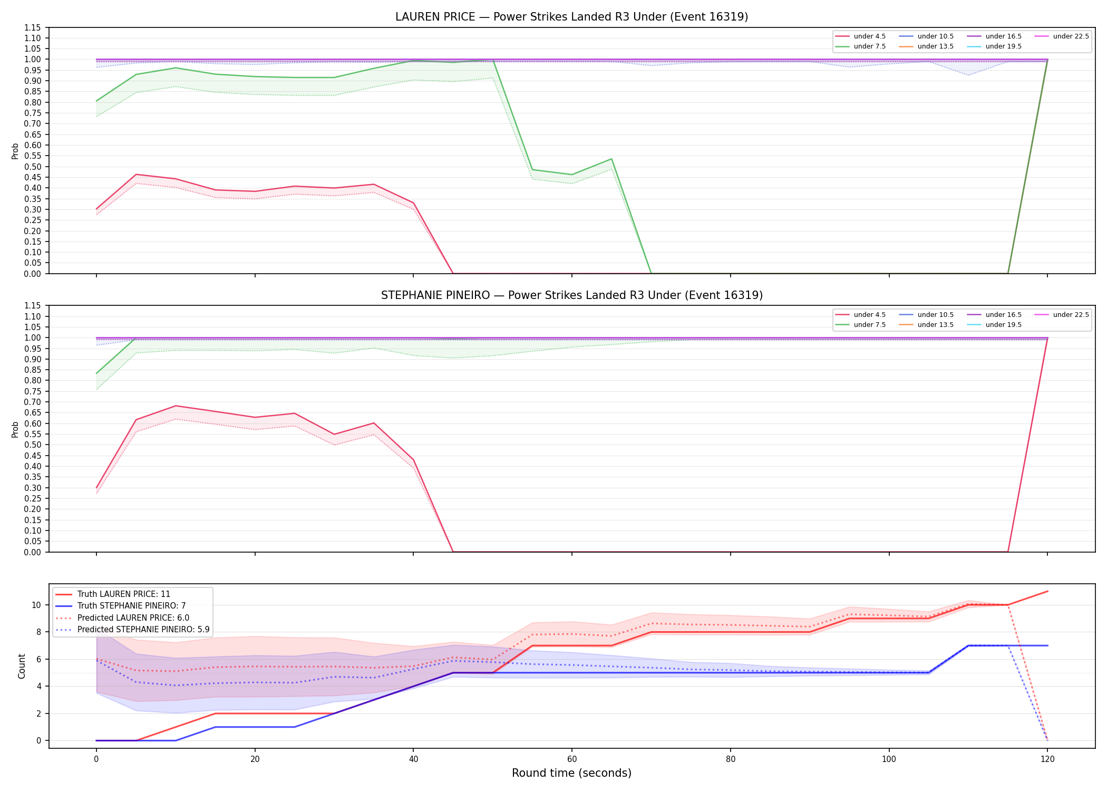The height and width of the screenshot is (791, 1107).
Task: Click the 'Prob' axis label of Lauren Price chart
Action: click(15, 151)
